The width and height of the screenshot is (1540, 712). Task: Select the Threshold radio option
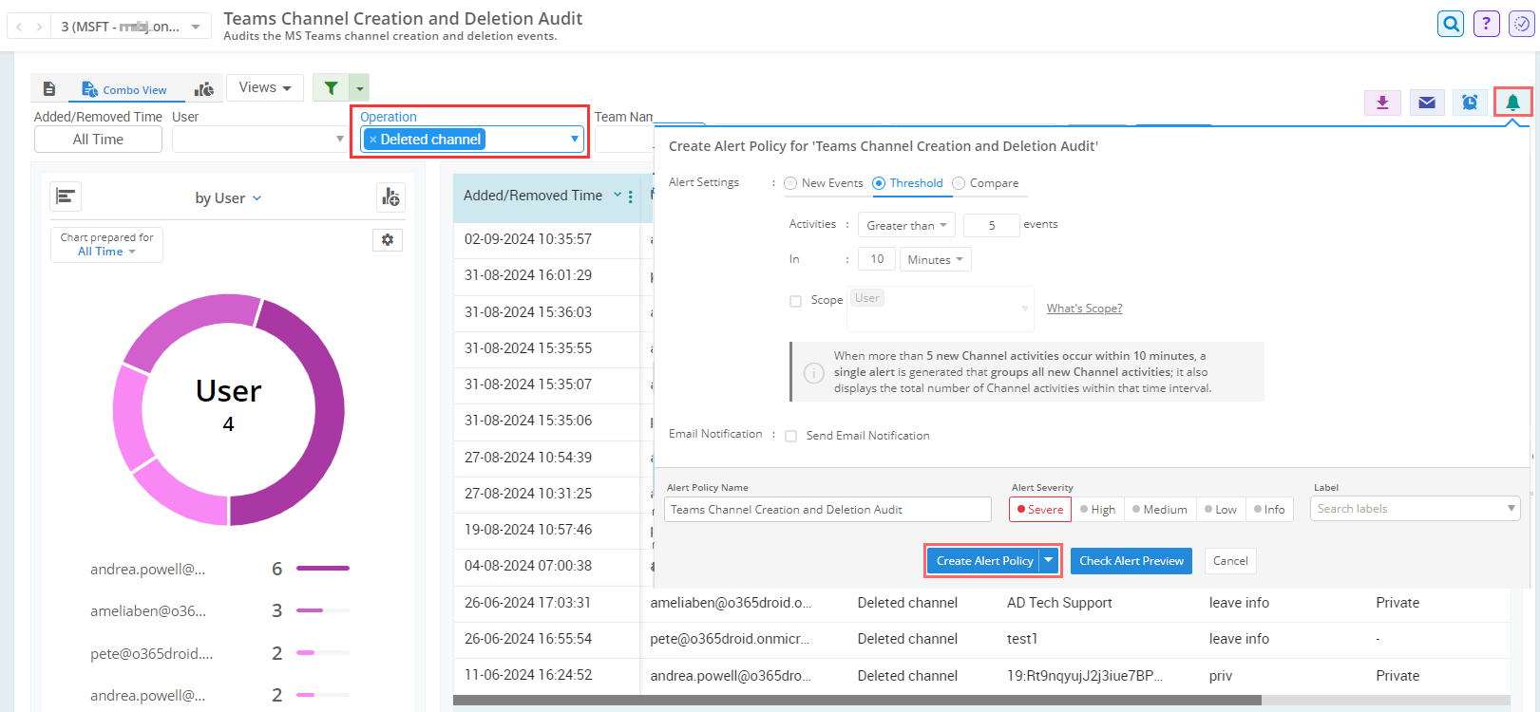pyautogui.click(x=879, y=183)
